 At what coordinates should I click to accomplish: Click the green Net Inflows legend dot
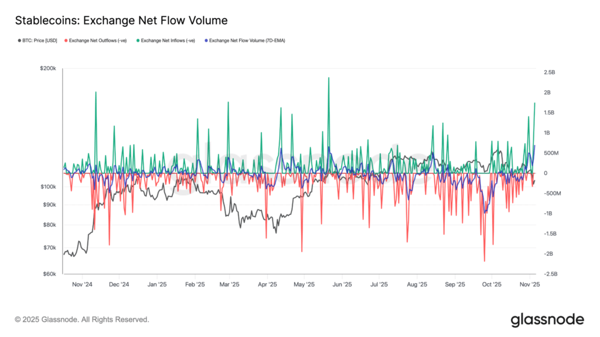[138, 40]
